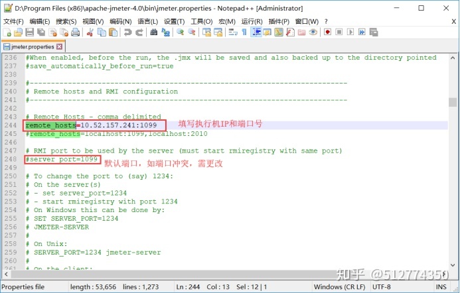The image size is (460, 293).
Task: Close document with menu bar X button
Action: pyautogui.click(x=453, y=21)
